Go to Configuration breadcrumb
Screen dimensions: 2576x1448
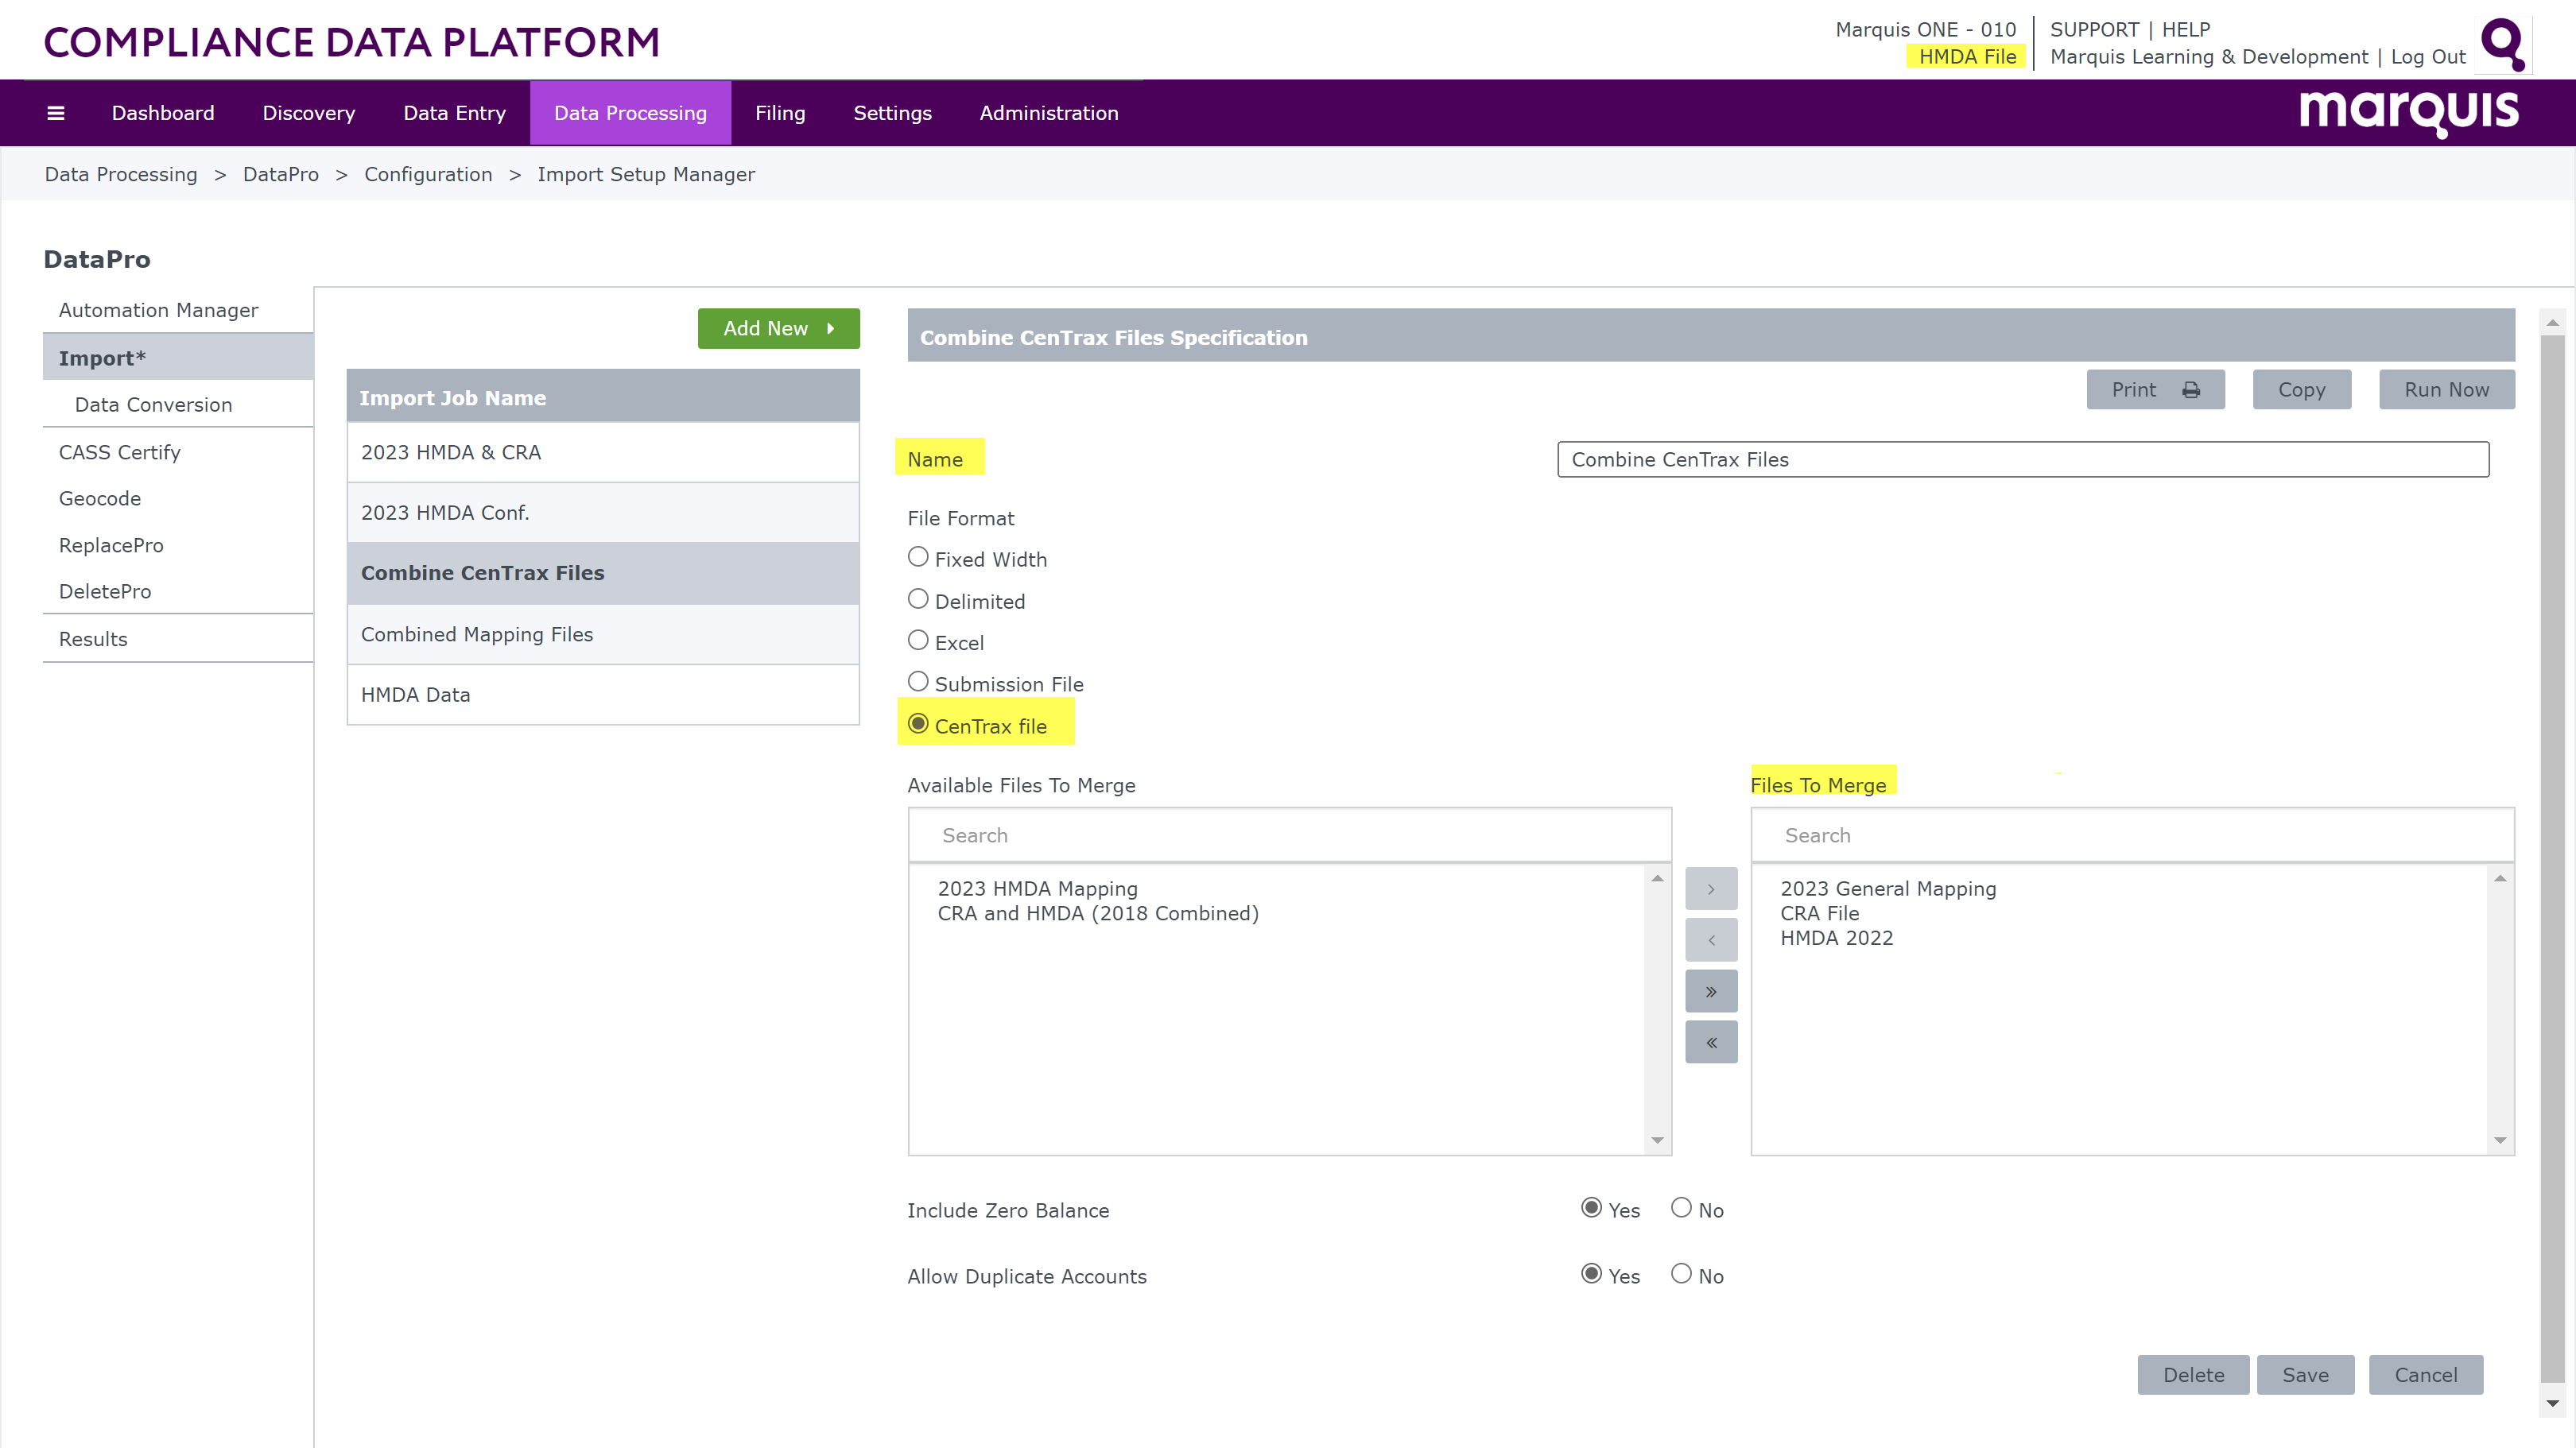pos(428,175)
